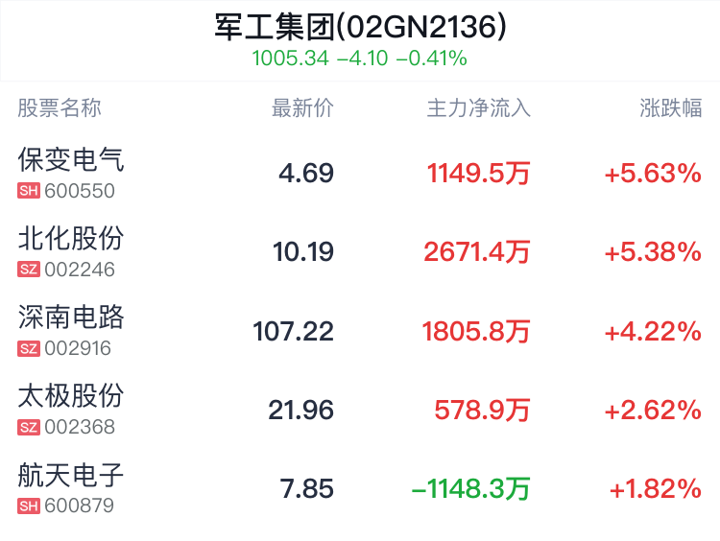720x541 pixels.
Task: Click the index value 1005.34
Action: point(290,59)
